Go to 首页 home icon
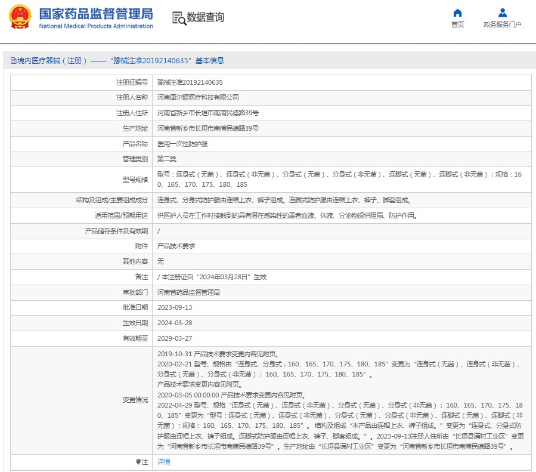Image resolution: width=536 pixels, height=472 pixels. pos(457,13)
